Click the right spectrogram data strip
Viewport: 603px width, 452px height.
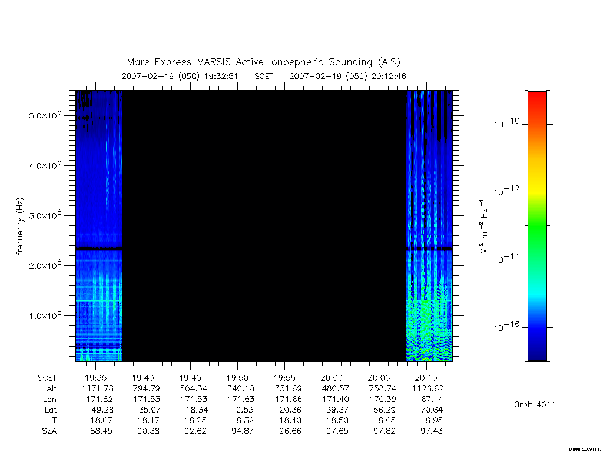pyautogui.click(x=429, y=226)
